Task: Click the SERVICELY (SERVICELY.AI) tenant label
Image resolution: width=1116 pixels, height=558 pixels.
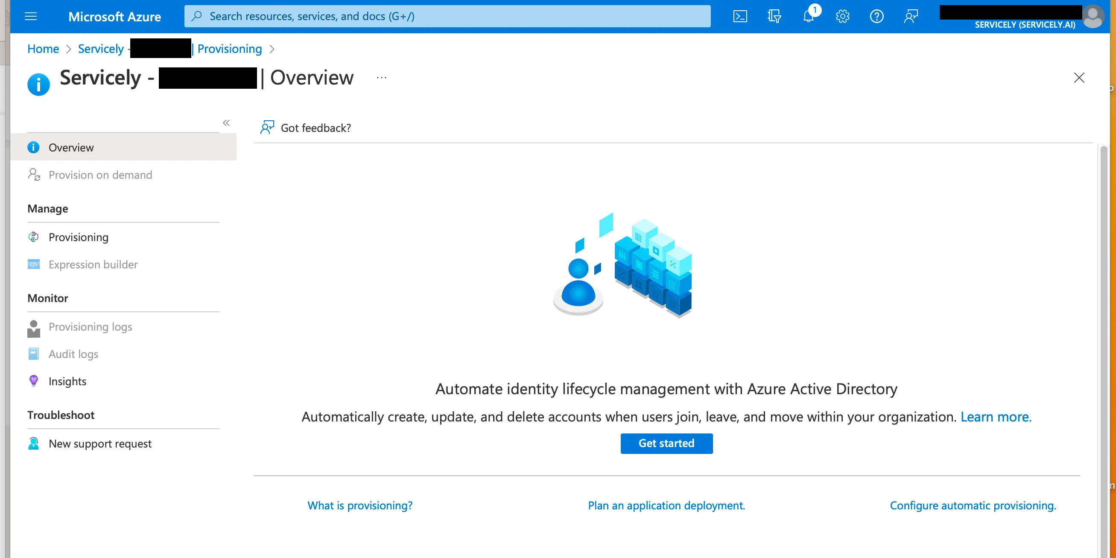Action: [1025, 25]
